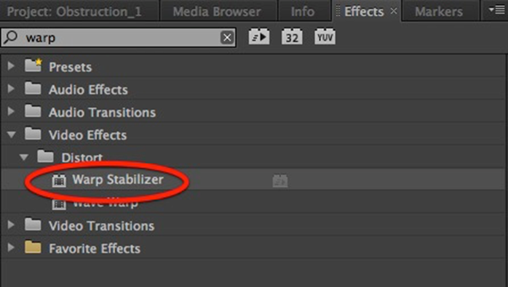Click inside the warp search input field
This screenshot has height=287, width=508.
(x=118, y=38)
